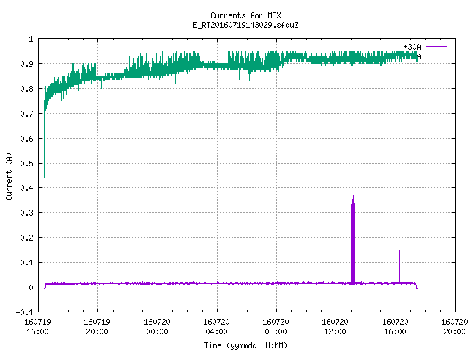
Task: Click the y-axis tick value 0.5
Action: tap(26, 163)
